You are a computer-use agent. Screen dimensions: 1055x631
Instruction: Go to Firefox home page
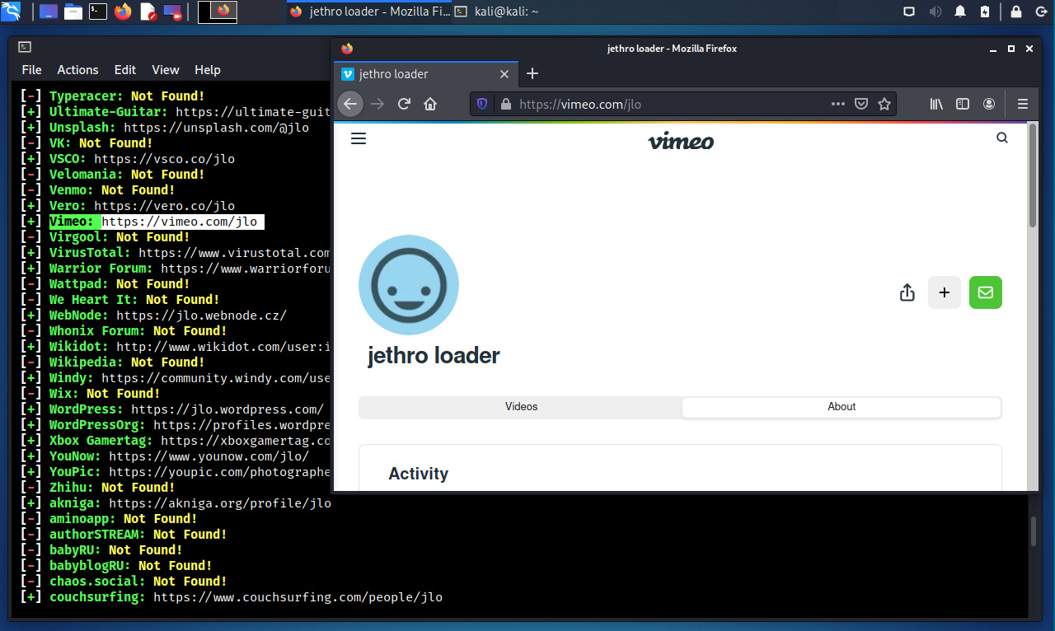[x=430, y=104]
